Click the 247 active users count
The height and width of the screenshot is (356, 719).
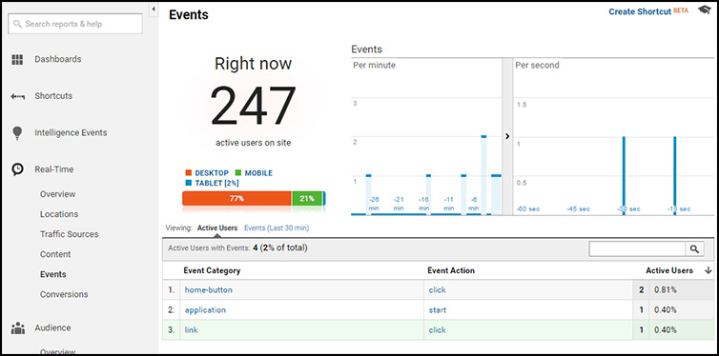tap(253, 107)
